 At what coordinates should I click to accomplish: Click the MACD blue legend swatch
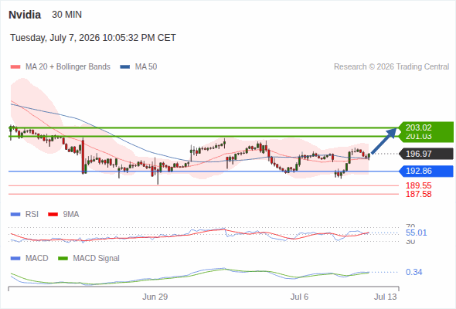(15, 259)
